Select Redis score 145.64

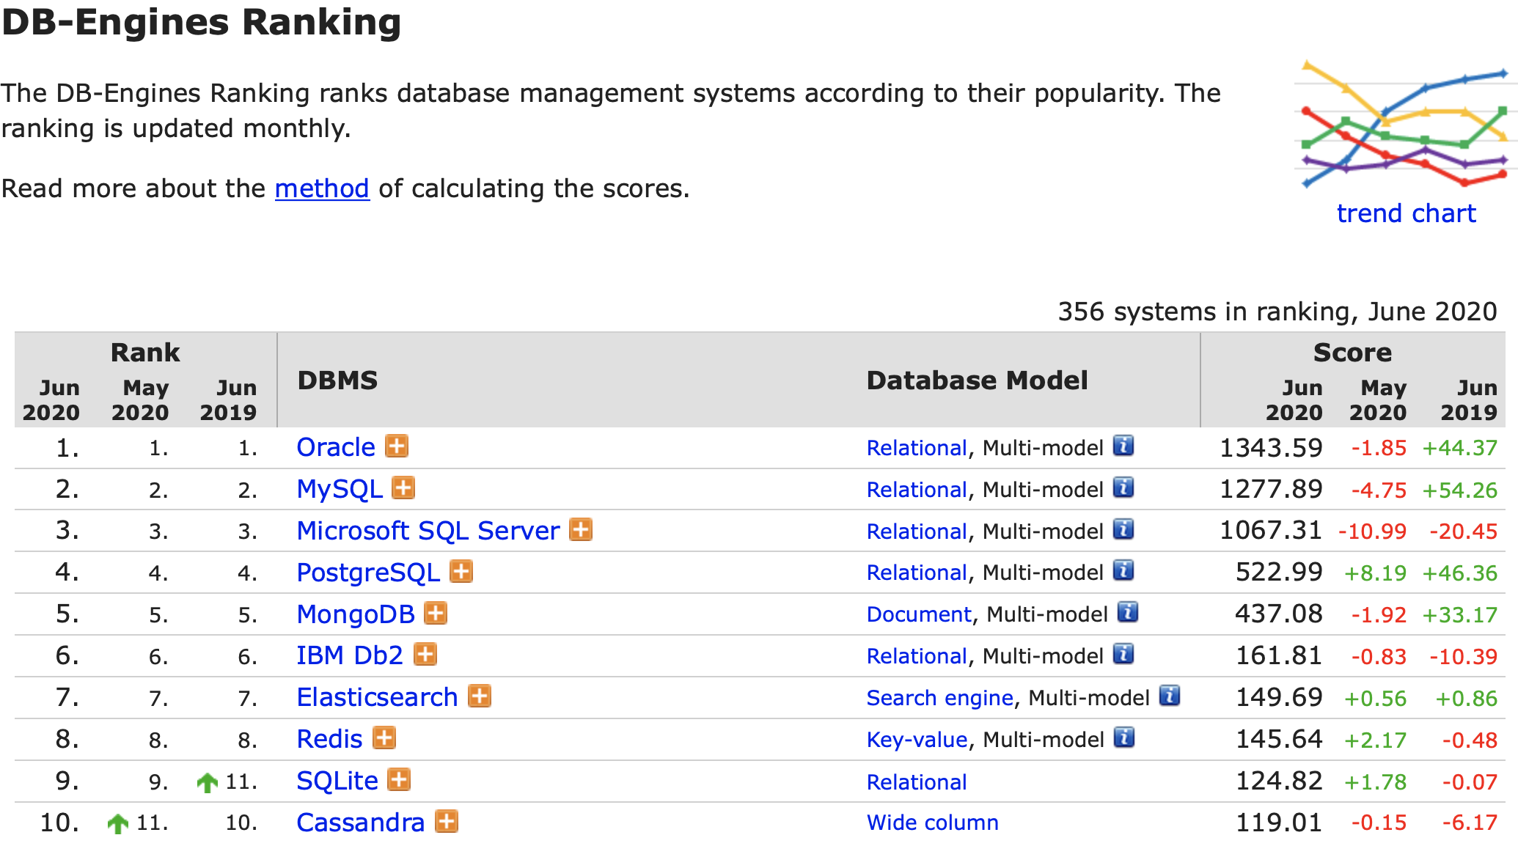(1279, 739)
